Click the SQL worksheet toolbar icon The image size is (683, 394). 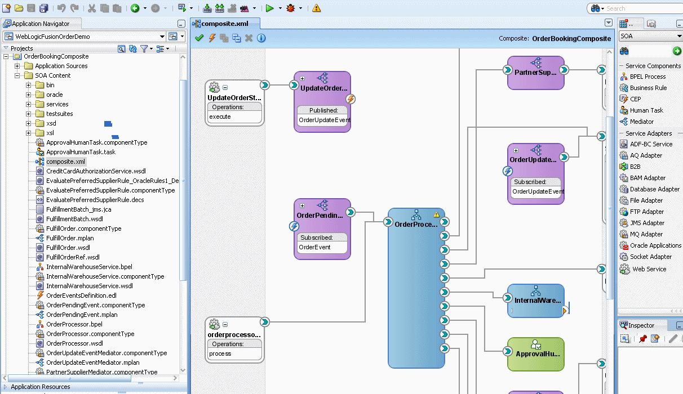[x=182, y=8]
